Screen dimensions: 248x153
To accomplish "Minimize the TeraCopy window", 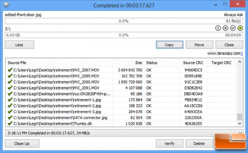I will [216, 5].
